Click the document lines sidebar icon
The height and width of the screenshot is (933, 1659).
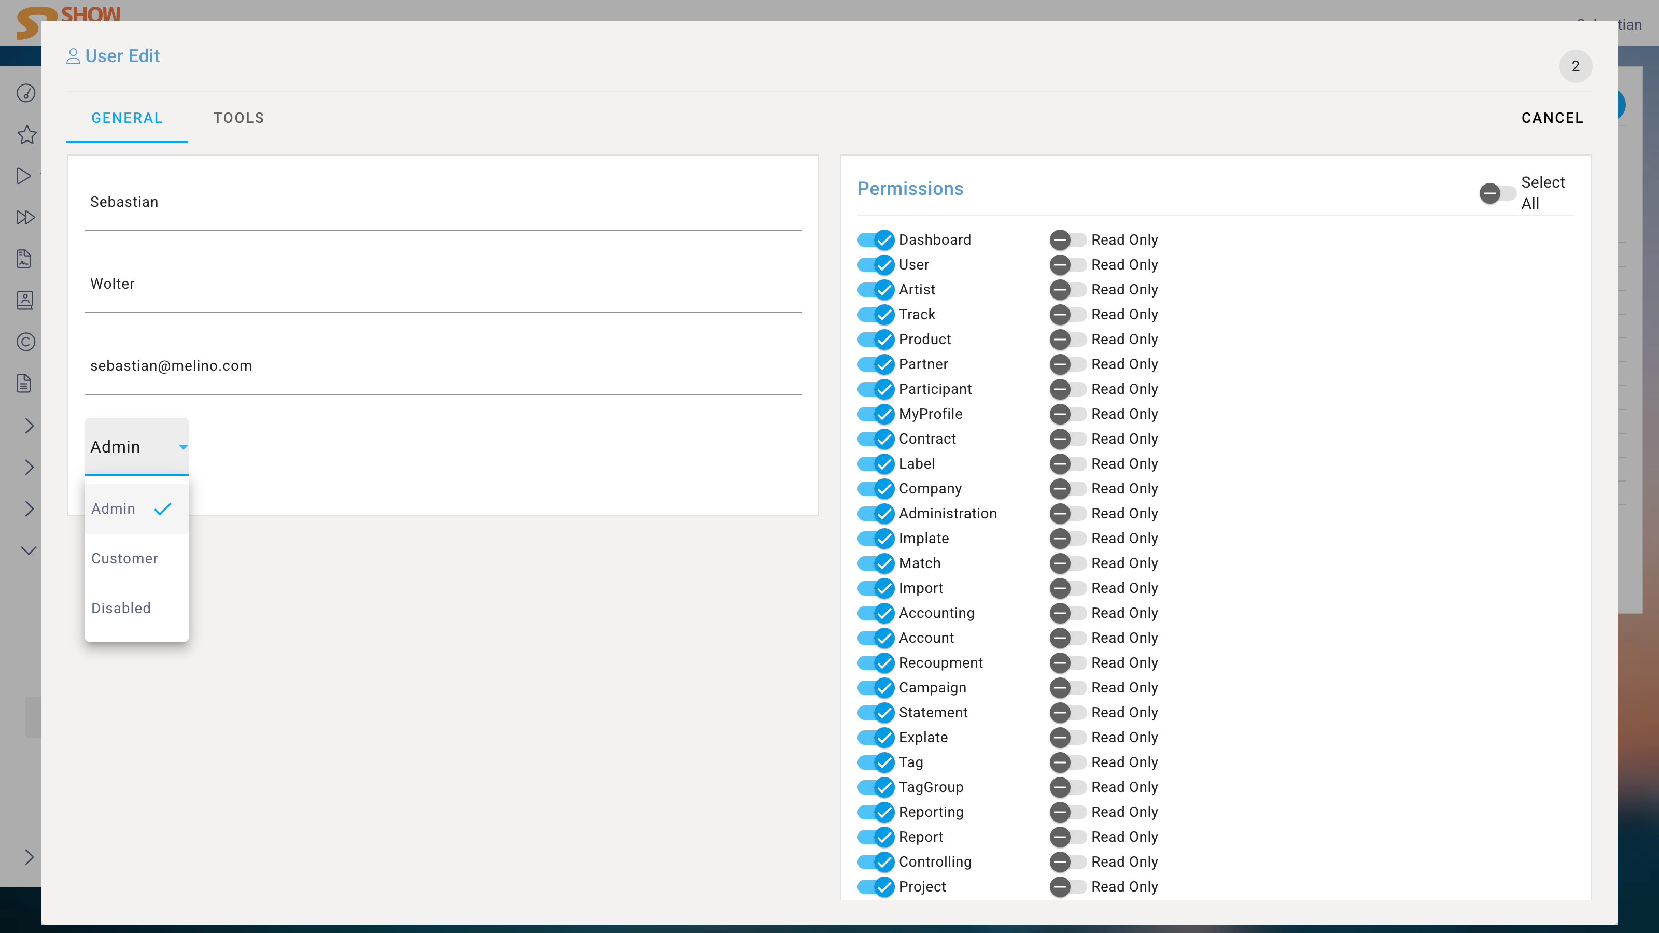click(24, 383)
